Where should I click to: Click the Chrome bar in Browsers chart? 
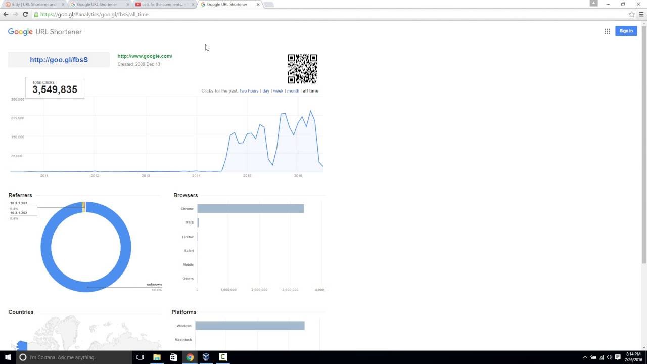coord(251,209)
